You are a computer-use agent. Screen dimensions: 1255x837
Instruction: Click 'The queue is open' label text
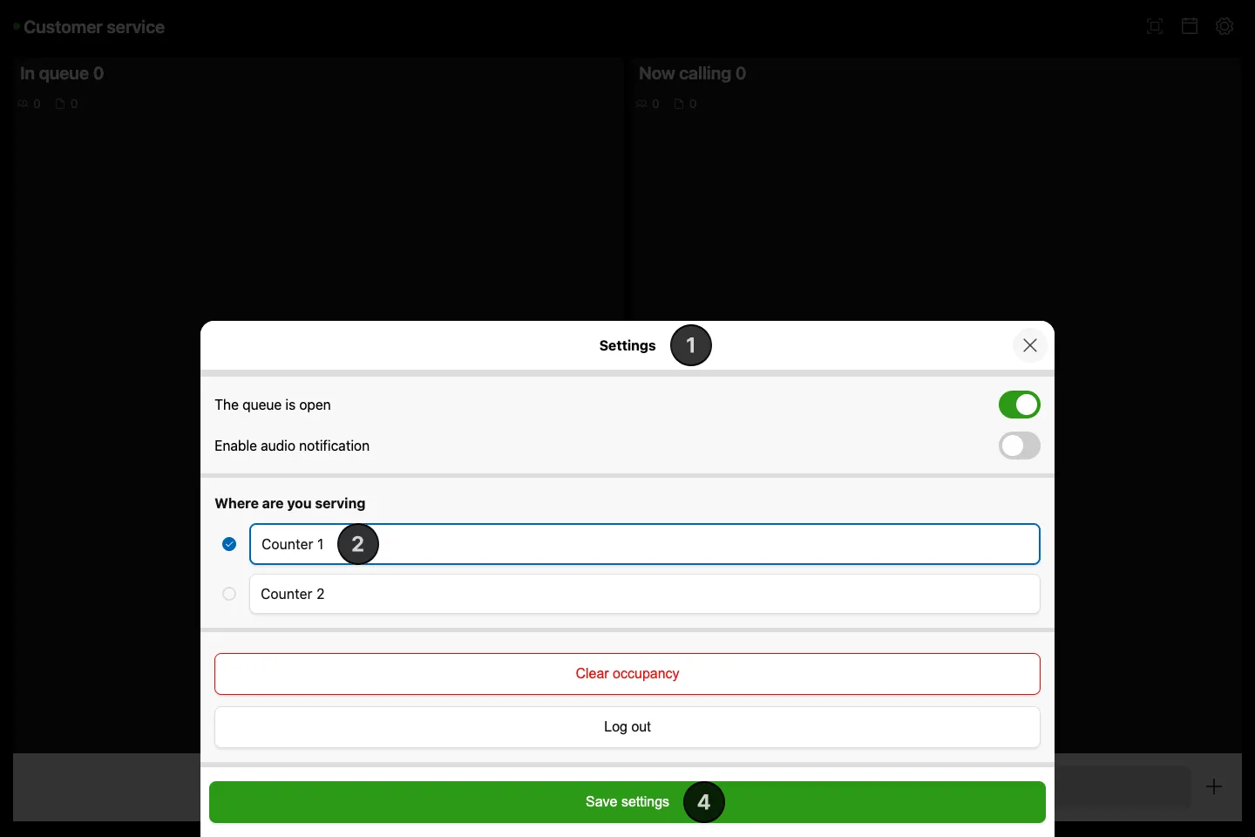(x=273, y=405)
